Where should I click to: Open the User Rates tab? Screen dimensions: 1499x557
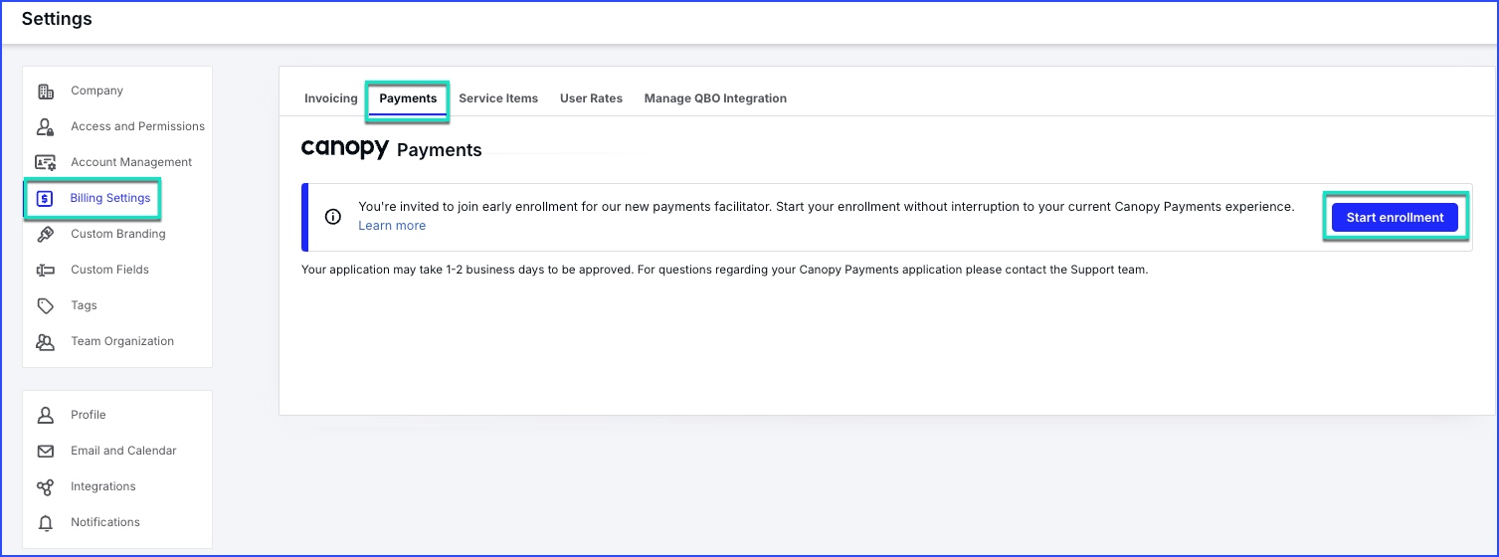pyautogui.click(x=591, y=98)
